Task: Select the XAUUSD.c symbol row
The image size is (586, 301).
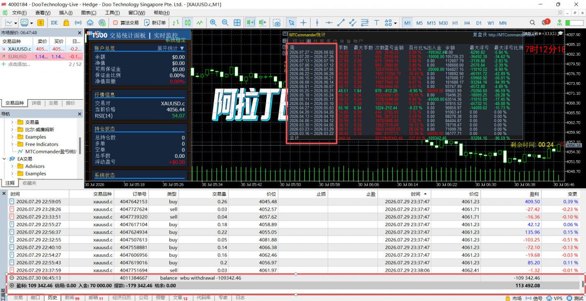Action: [x=42, y=49]
